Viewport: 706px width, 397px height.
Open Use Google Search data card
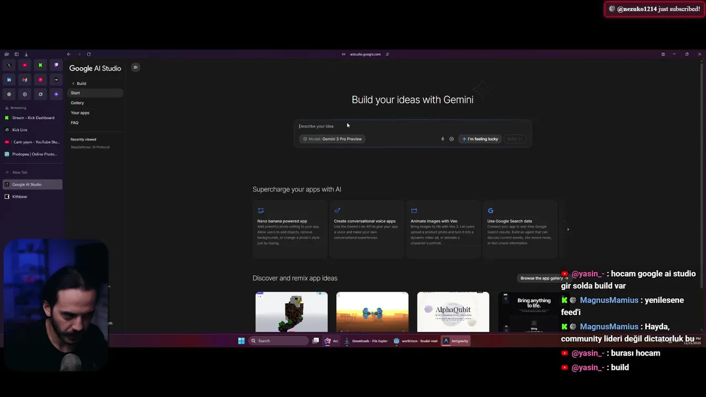click(520, 229)
